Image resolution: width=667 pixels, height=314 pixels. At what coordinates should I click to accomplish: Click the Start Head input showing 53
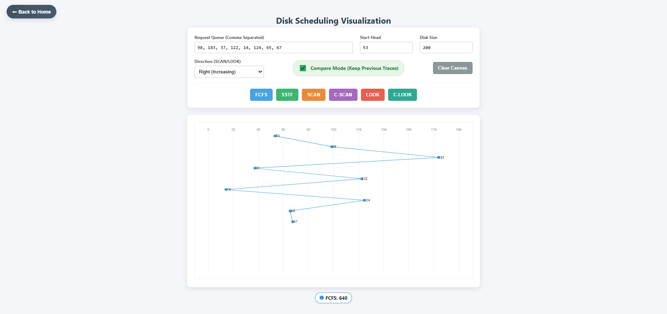click(386, 47)
